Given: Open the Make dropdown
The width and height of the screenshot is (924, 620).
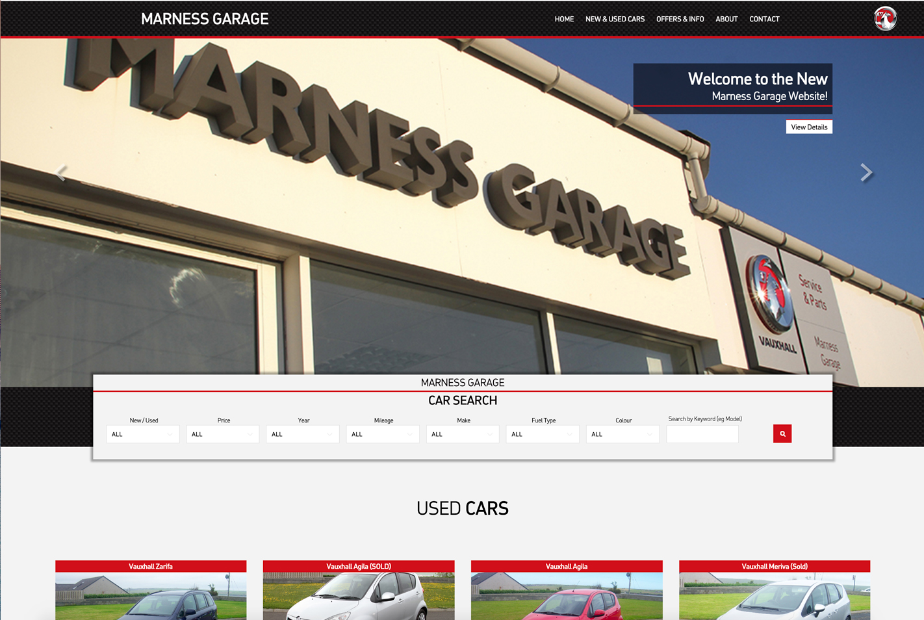Looking at the screenshot, I should [463, 433].
